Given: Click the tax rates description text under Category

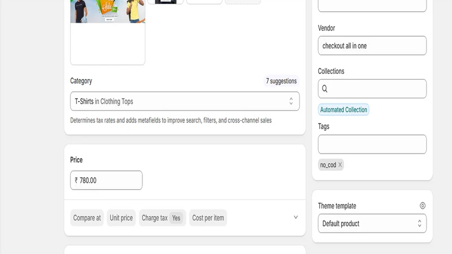Looking at the screenshot, I should click(x=171, y=120).
